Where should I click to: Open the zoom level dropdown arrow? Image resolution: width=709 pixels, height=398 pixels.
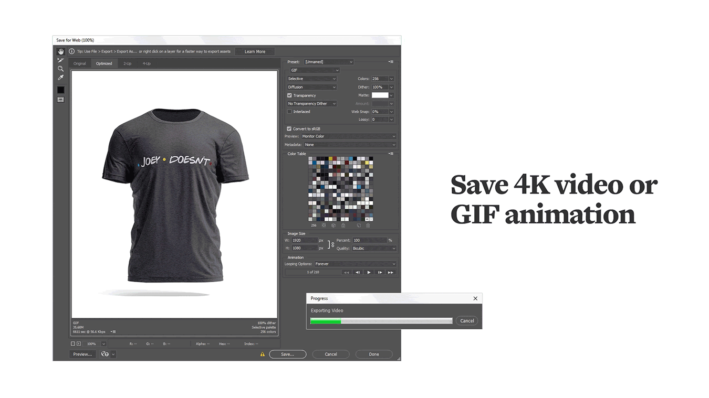coord(103,344)
